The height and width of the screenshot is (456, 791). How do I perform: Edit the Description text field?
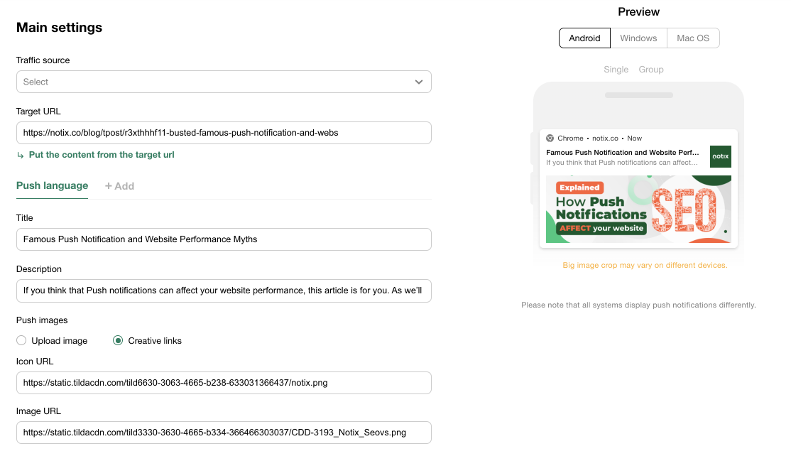coord(224,291)
